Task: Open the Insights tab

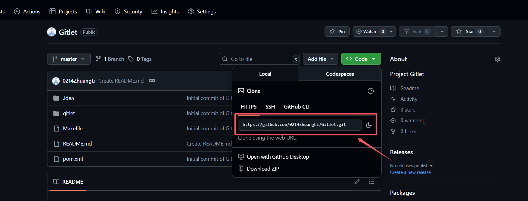Action: (165, 12)
